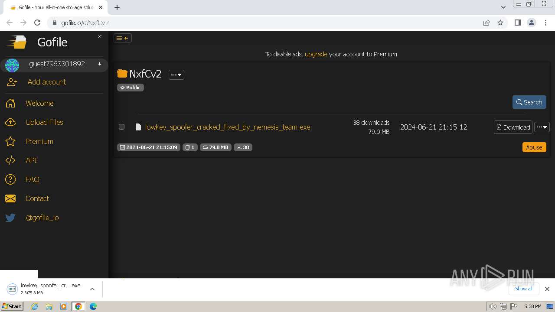Image resolution: width=555 pixels, height=312 pixels.
Task: Open the file row options dropdown
Action: pyautogui.click(x=542, y=127)
